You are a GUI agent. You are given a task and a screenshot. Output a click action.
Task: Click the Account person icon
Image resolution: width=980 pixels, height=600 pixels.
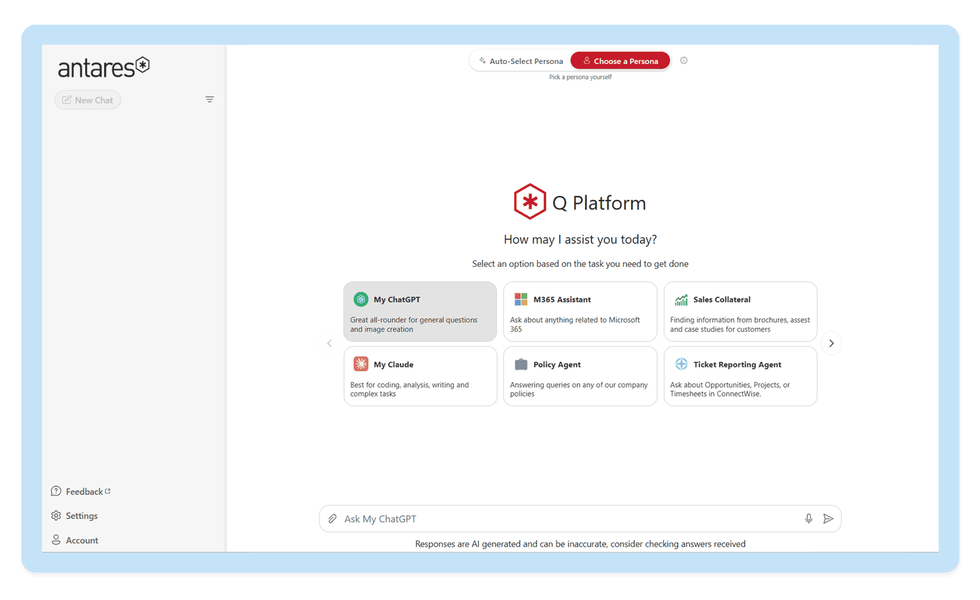click(x=56, y=540)
